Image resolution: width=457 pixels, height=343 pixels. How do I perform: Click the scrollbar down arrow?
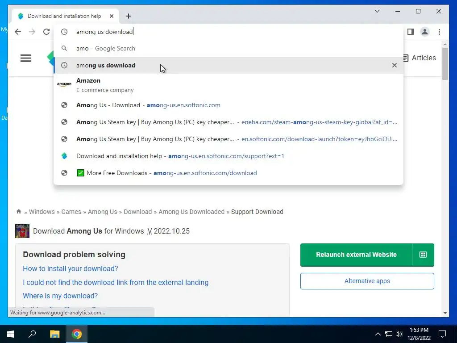[x=445, y=313]
